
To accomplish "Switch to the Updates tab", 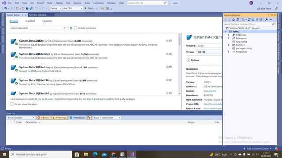I will click(47, 21).
